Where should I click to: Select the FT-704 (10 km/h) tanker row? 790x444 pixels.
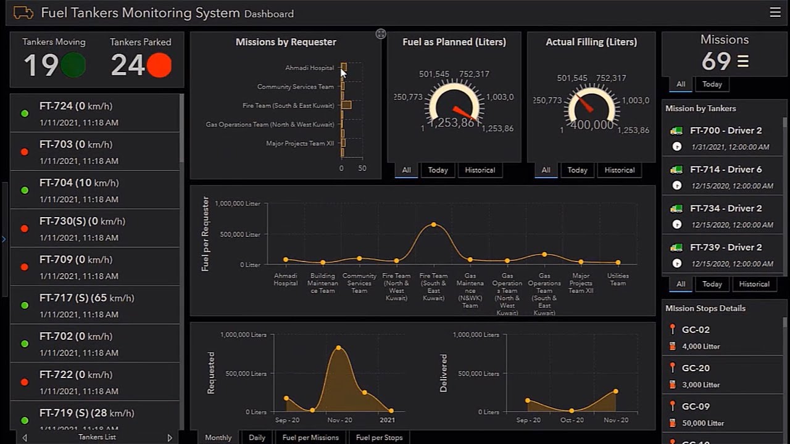94,191
